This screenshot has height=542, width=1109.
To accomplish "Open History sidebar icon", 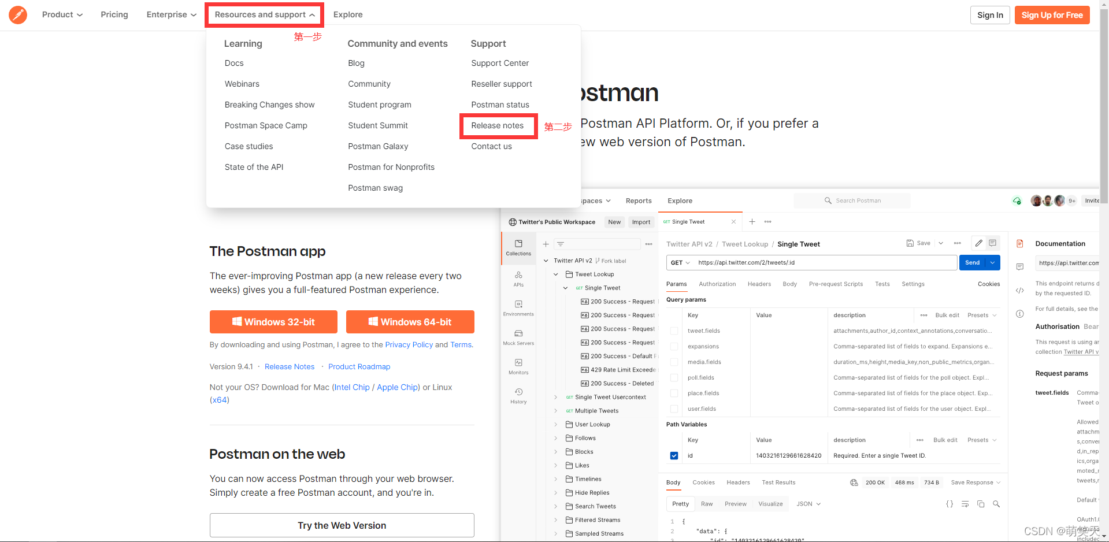I will tap(518, 396).
